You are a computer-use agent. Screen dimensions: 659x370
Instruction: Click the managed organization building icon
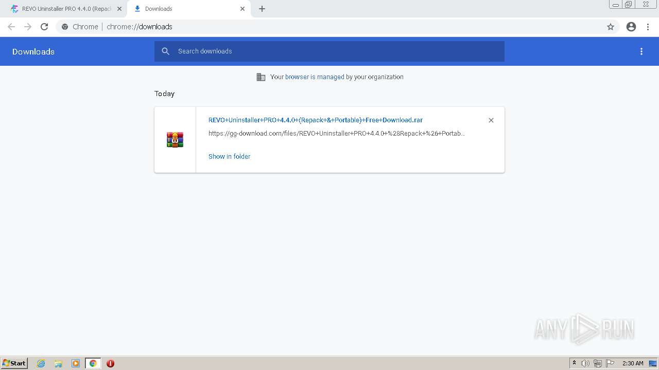pyautogui.click(x=261, y=77)
